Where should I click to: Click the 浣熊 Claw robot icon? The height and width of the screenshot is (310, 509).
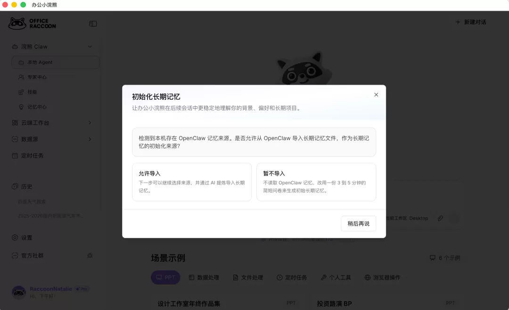pyautogui.click(x=15, y=47)
